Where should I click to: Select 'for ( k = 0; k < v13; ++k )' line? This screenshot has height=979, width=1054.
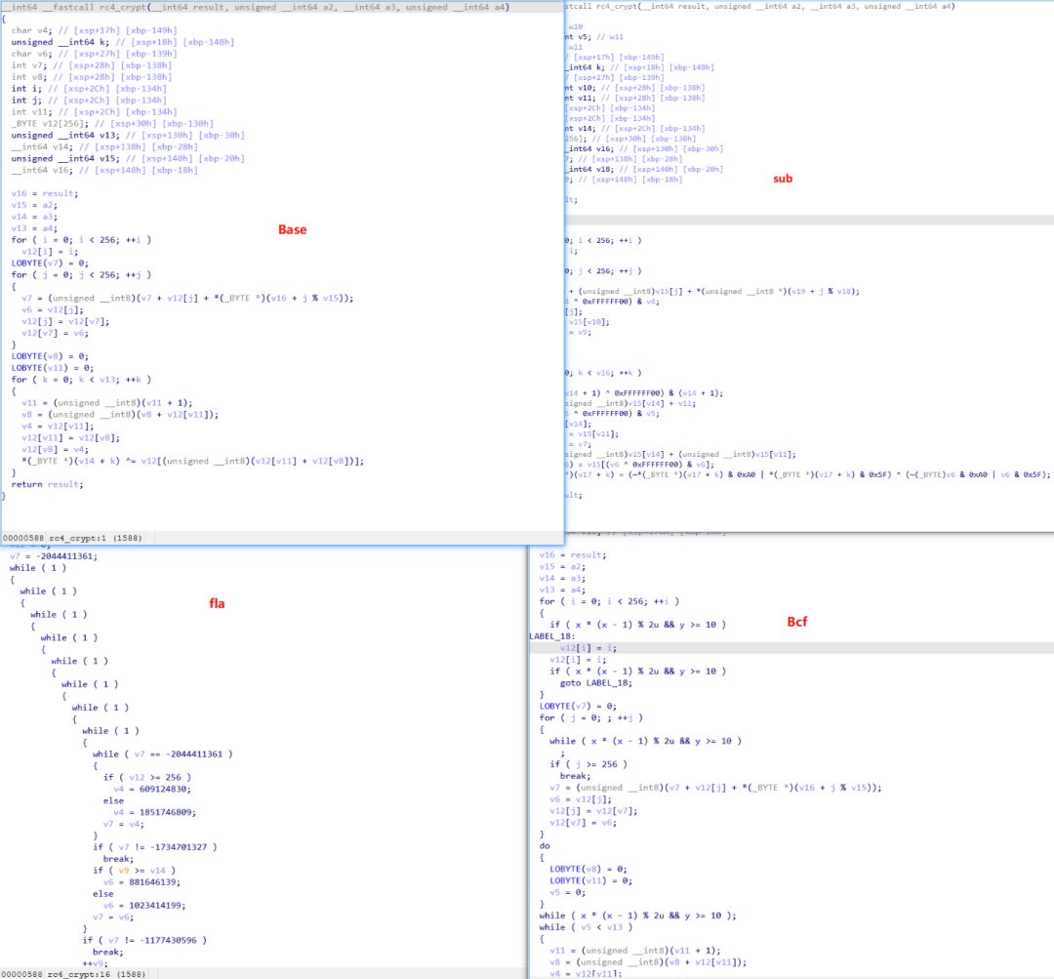[81, 380]
